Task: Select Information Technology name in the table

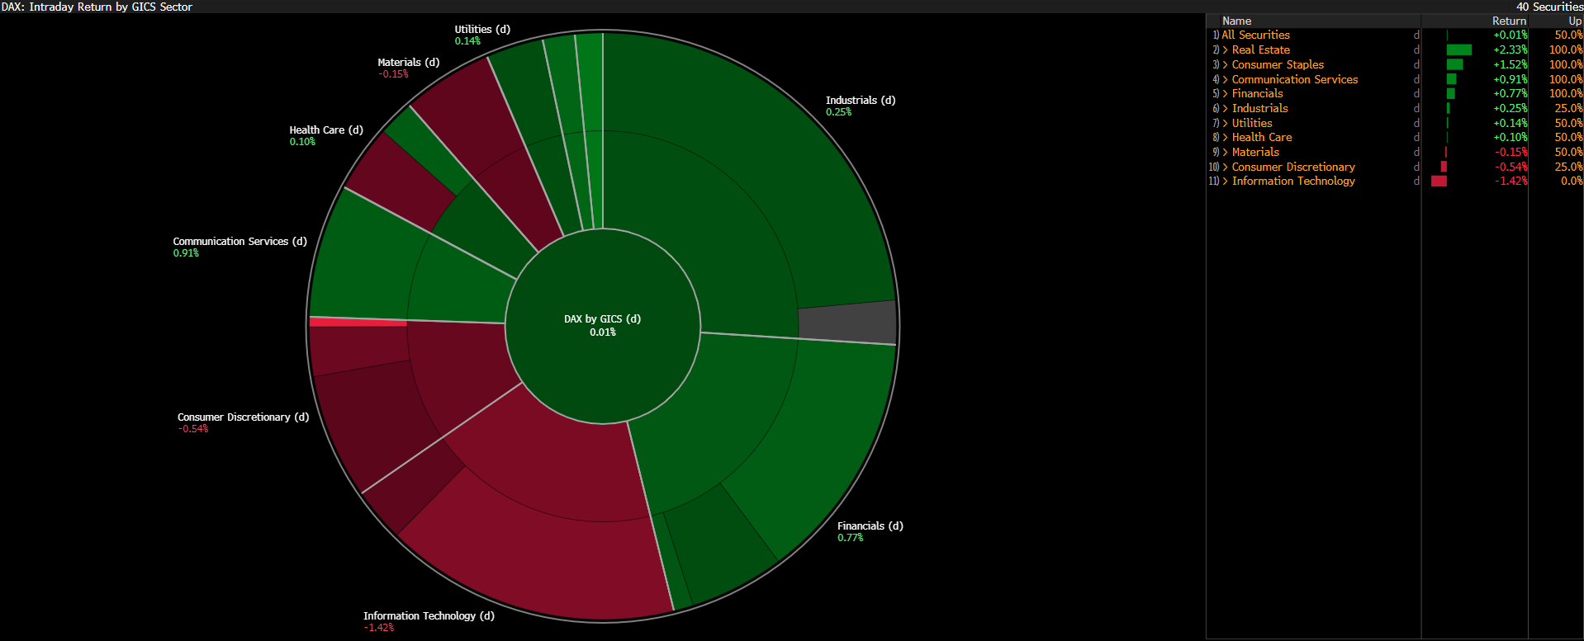Action: point(1293,181)
